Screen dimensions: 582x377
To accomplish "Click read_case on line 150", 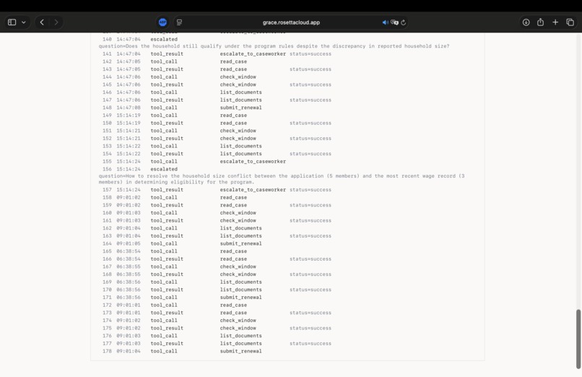I will coord(233,123).
